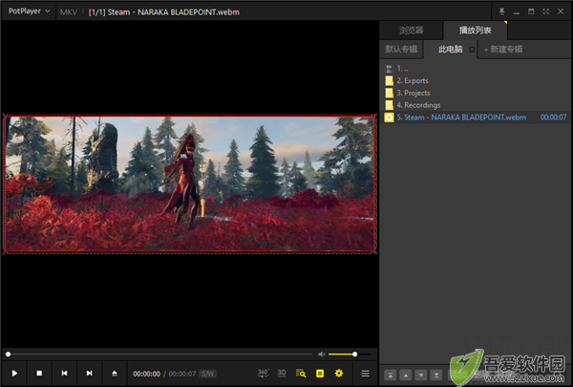The width and height of the screenshot is (573, 387).
Task: Create a new album with 新建专辑
Action: click(503, 49)
